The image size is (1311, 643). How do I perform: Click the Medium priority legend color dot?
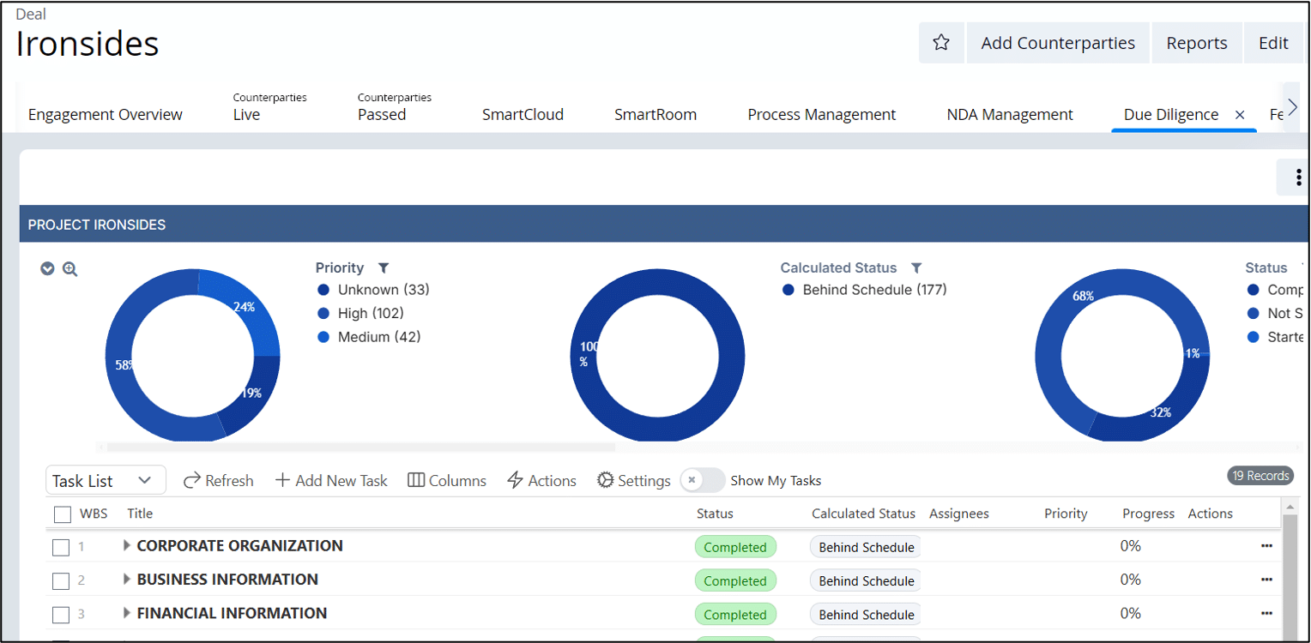coord(323,338)
